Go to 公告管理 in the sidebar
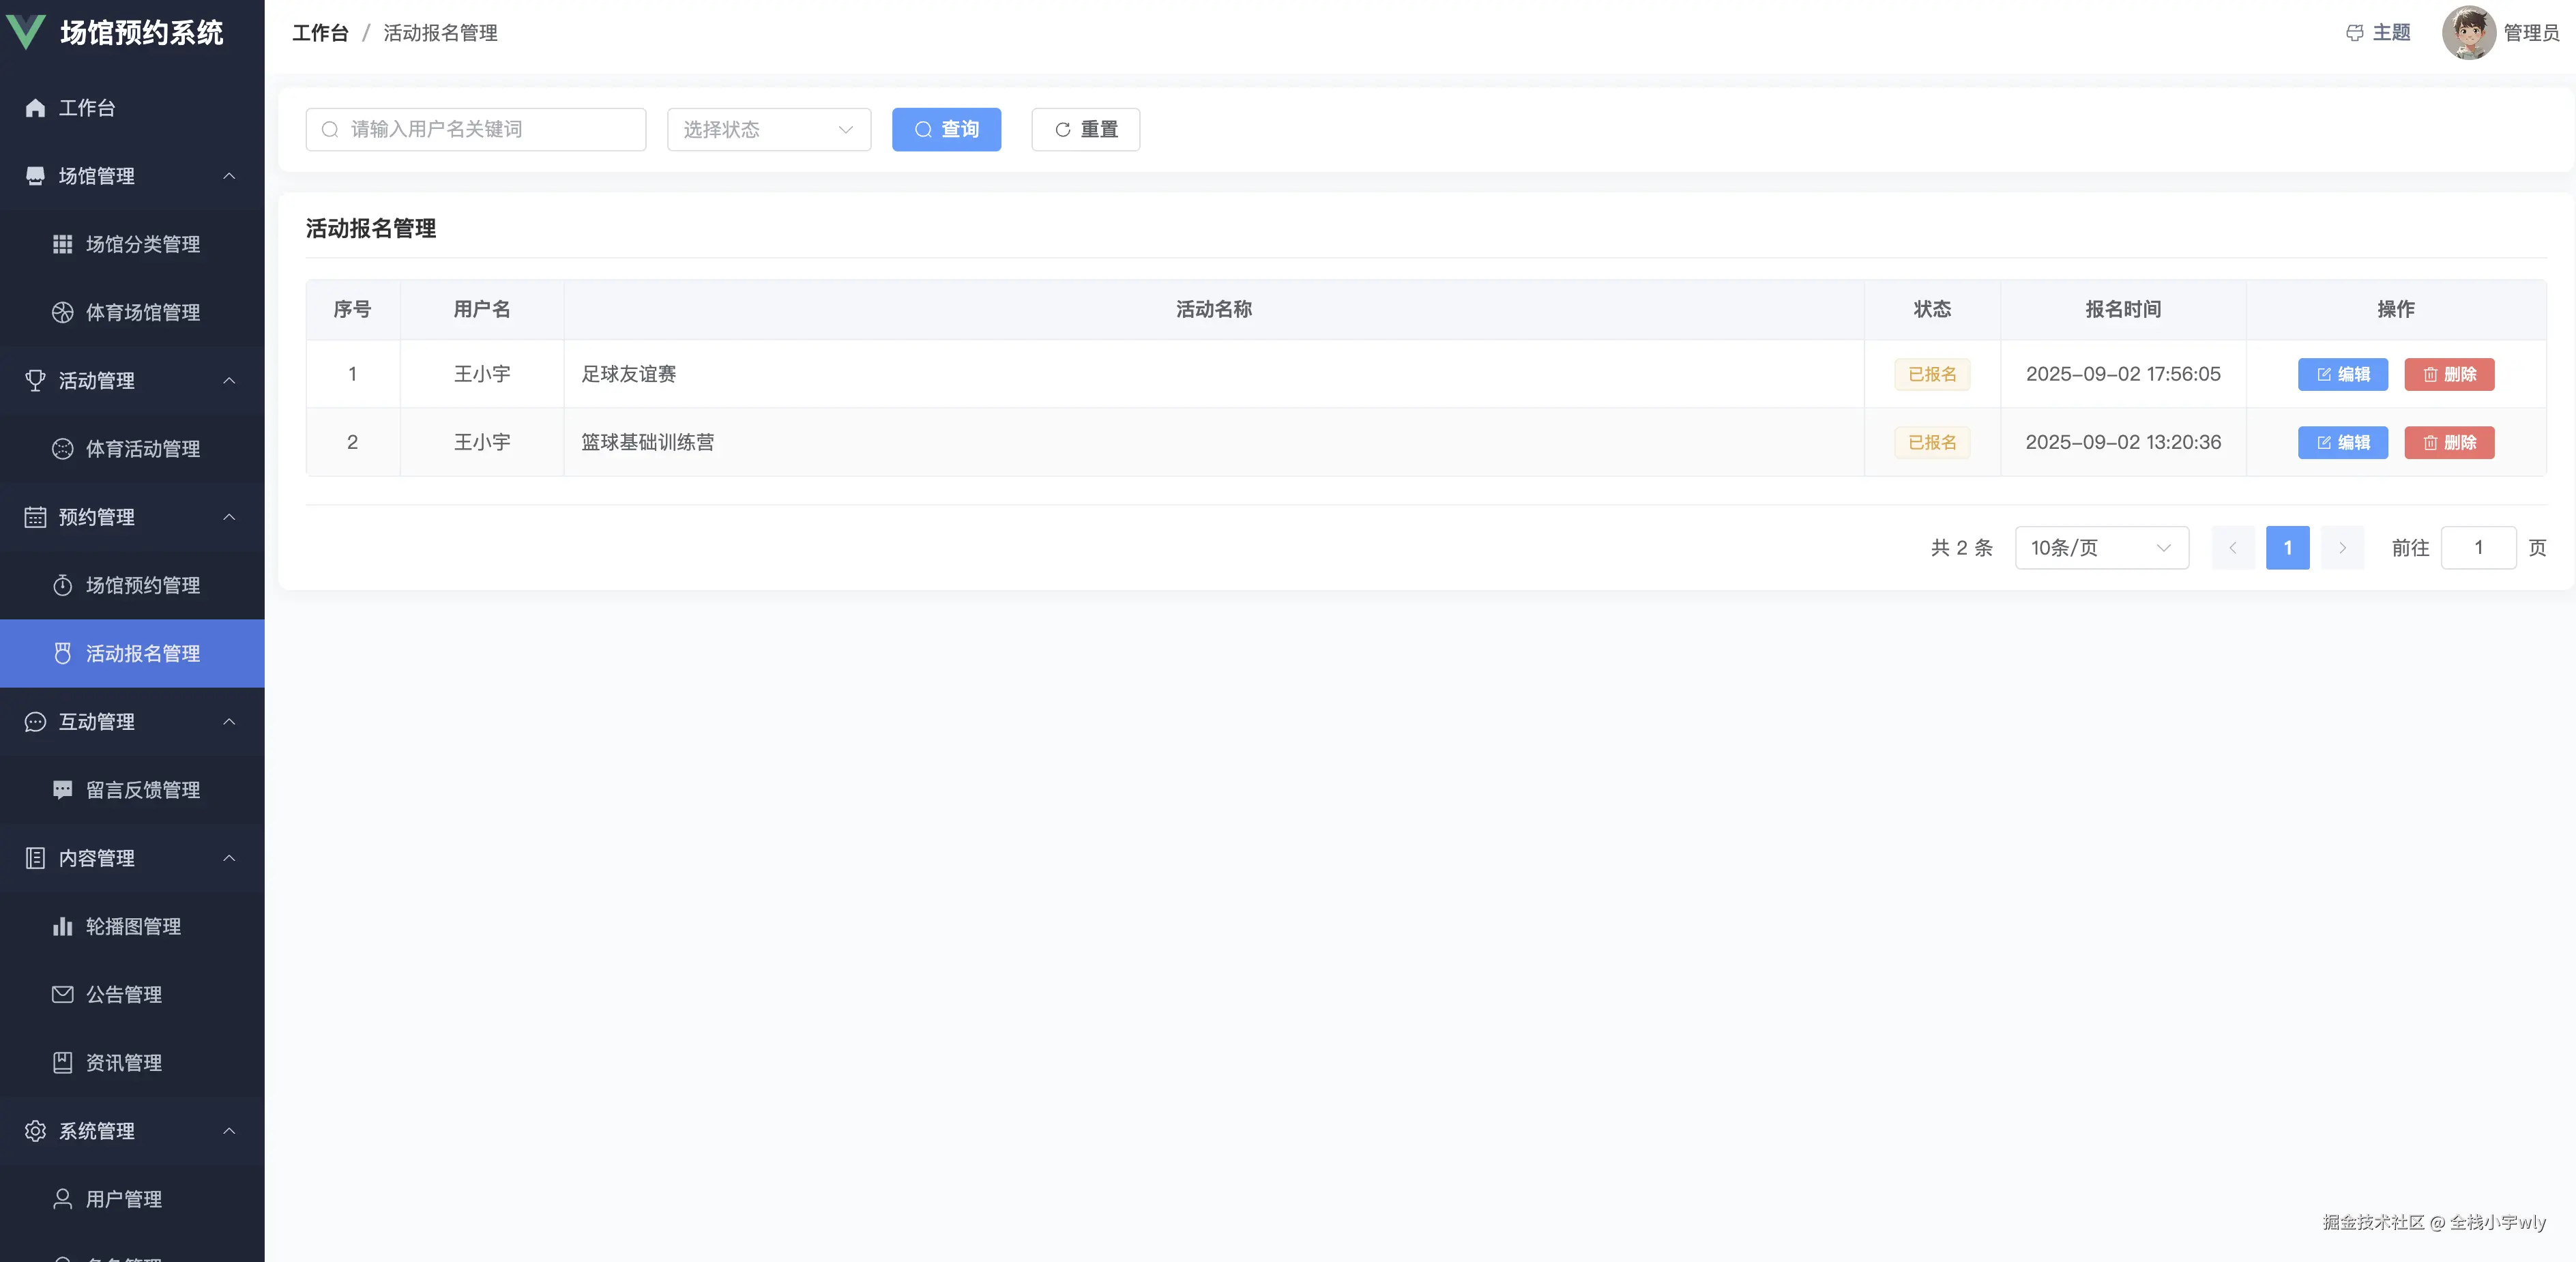Viewport: 2576px width, 1262px height. (123, 994)
